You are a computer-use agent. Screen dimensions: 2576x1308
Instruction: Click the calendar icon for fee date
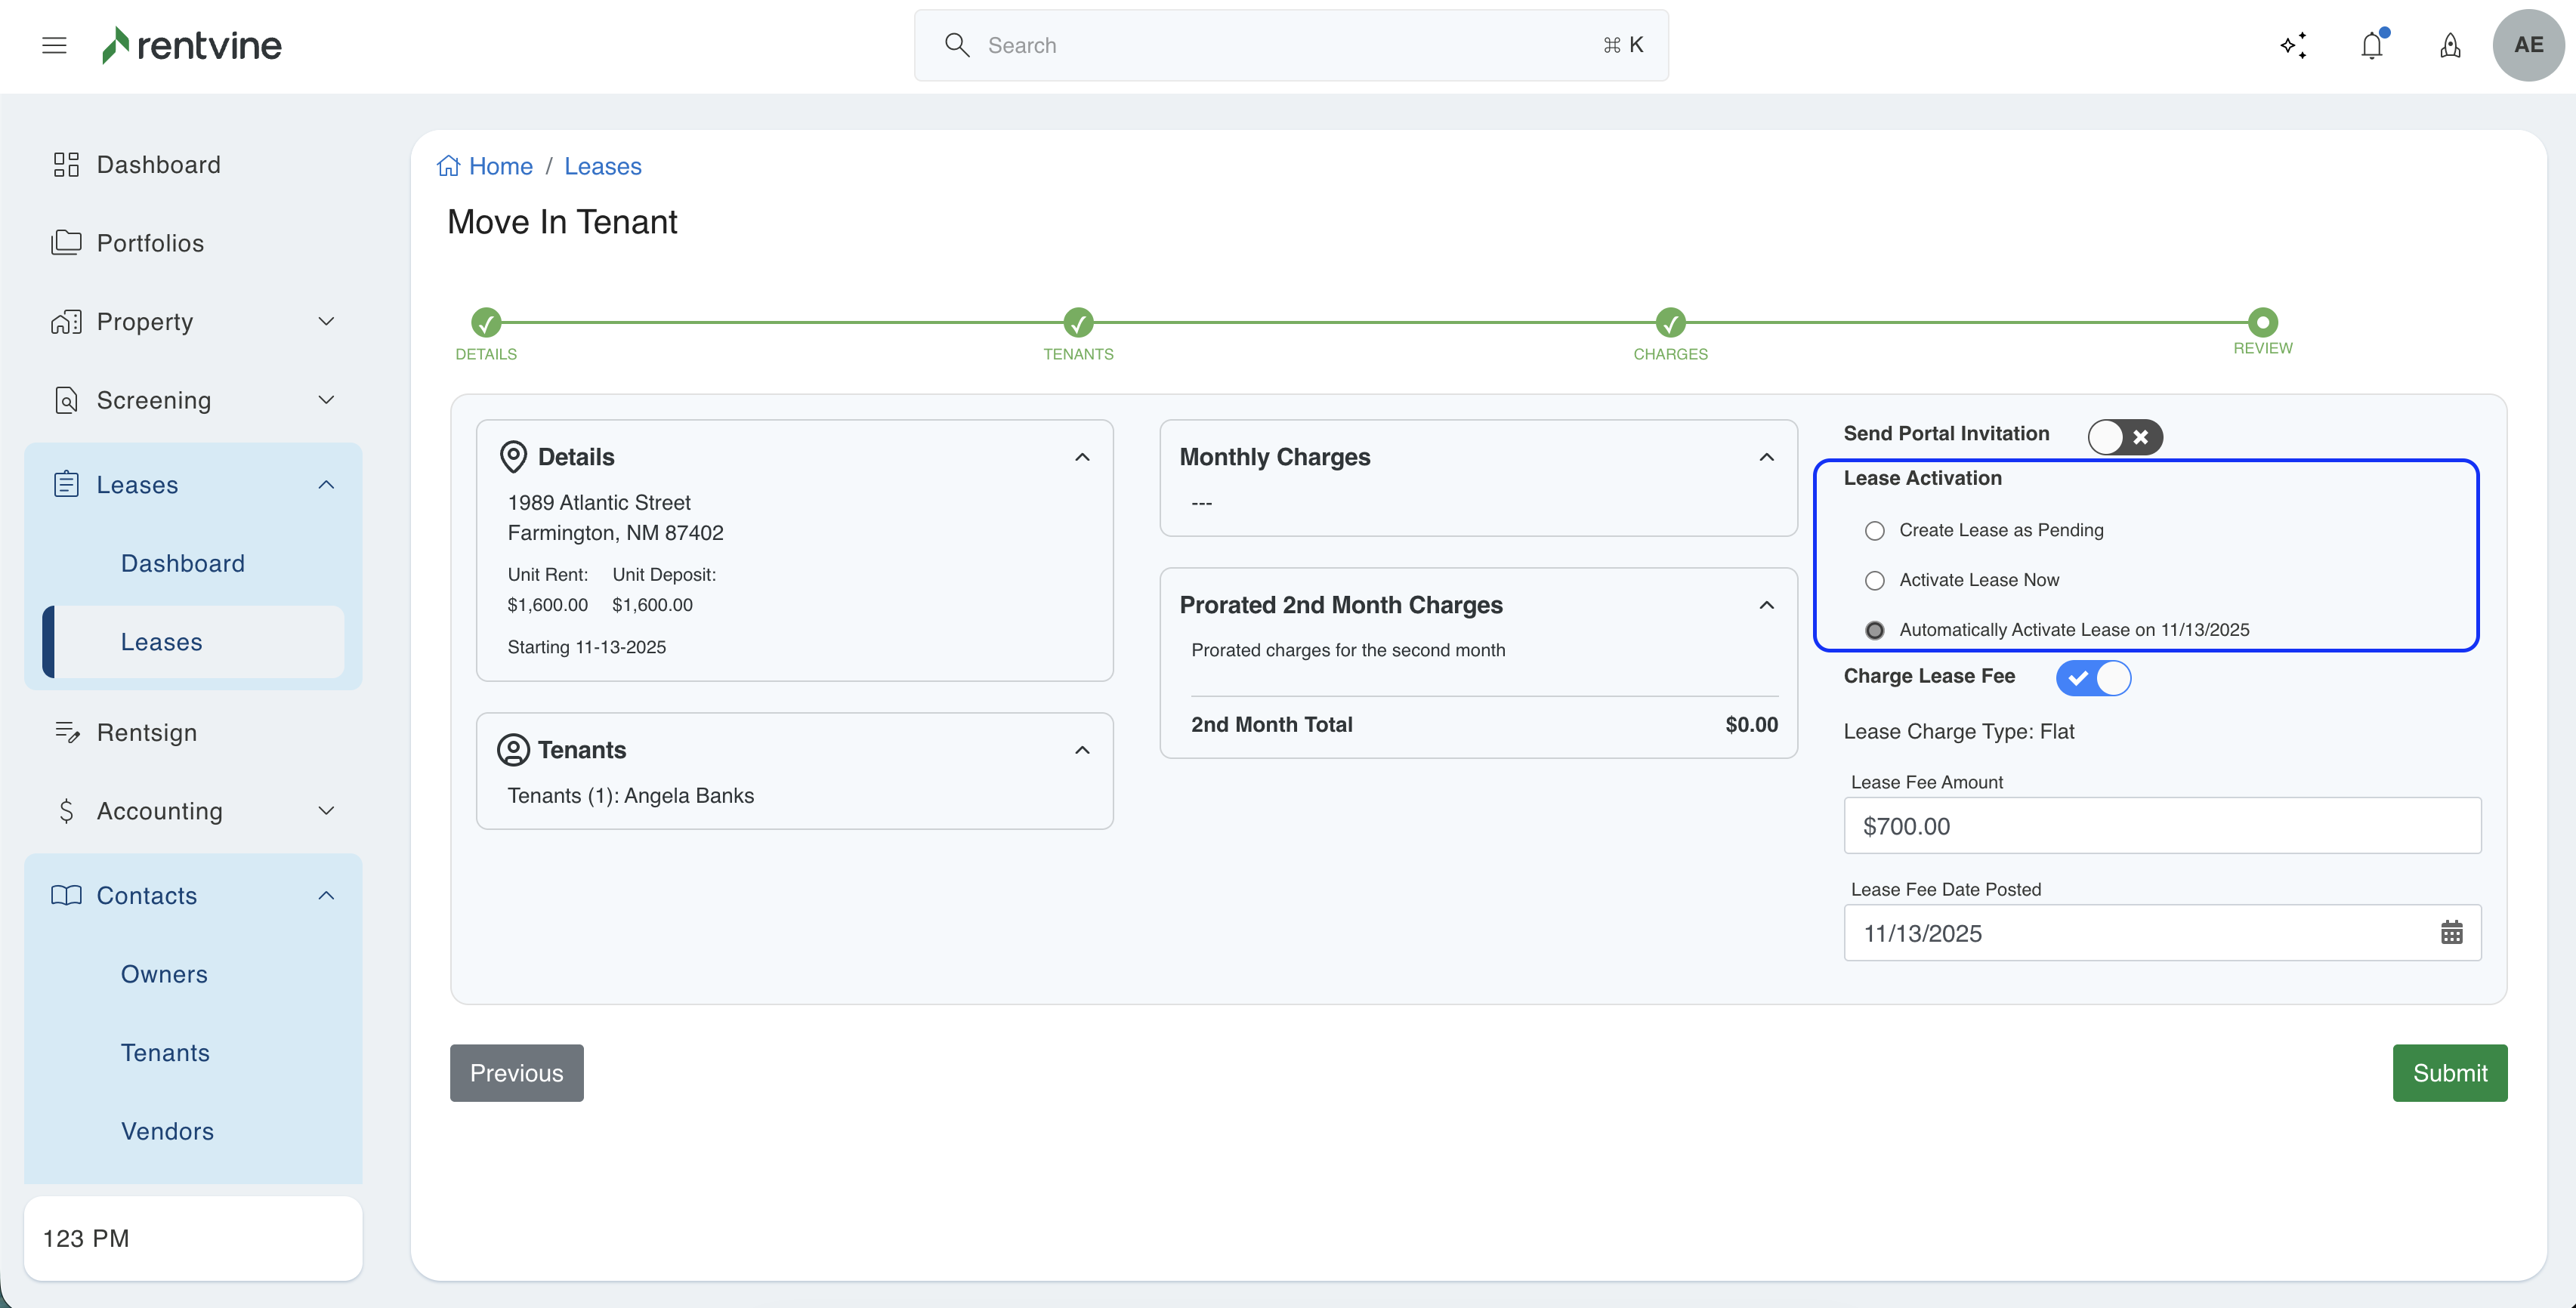coord(2451,933)
